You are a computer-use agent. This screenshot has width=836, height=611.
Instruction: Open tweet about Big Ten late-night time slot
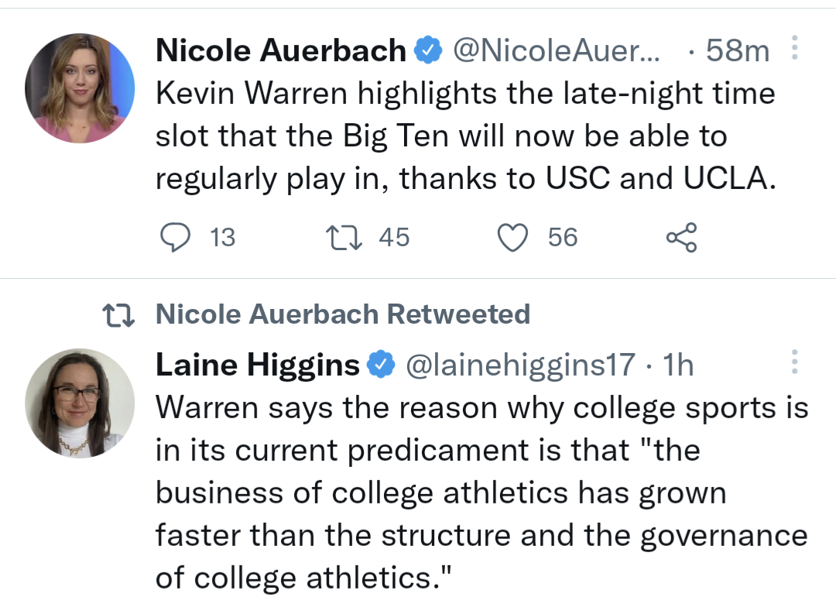pos(465,136)
